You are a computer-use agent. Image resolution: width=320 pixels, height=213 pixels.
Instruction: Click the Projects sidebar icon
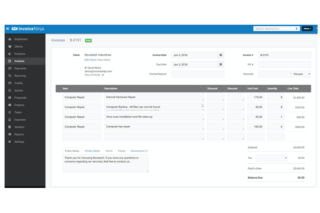[x=9, y=105]
